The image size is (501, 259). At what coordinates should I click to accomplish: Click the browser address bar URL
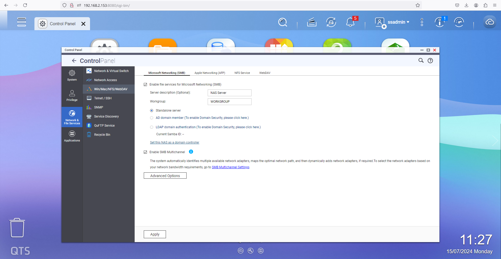pos(107,5)
